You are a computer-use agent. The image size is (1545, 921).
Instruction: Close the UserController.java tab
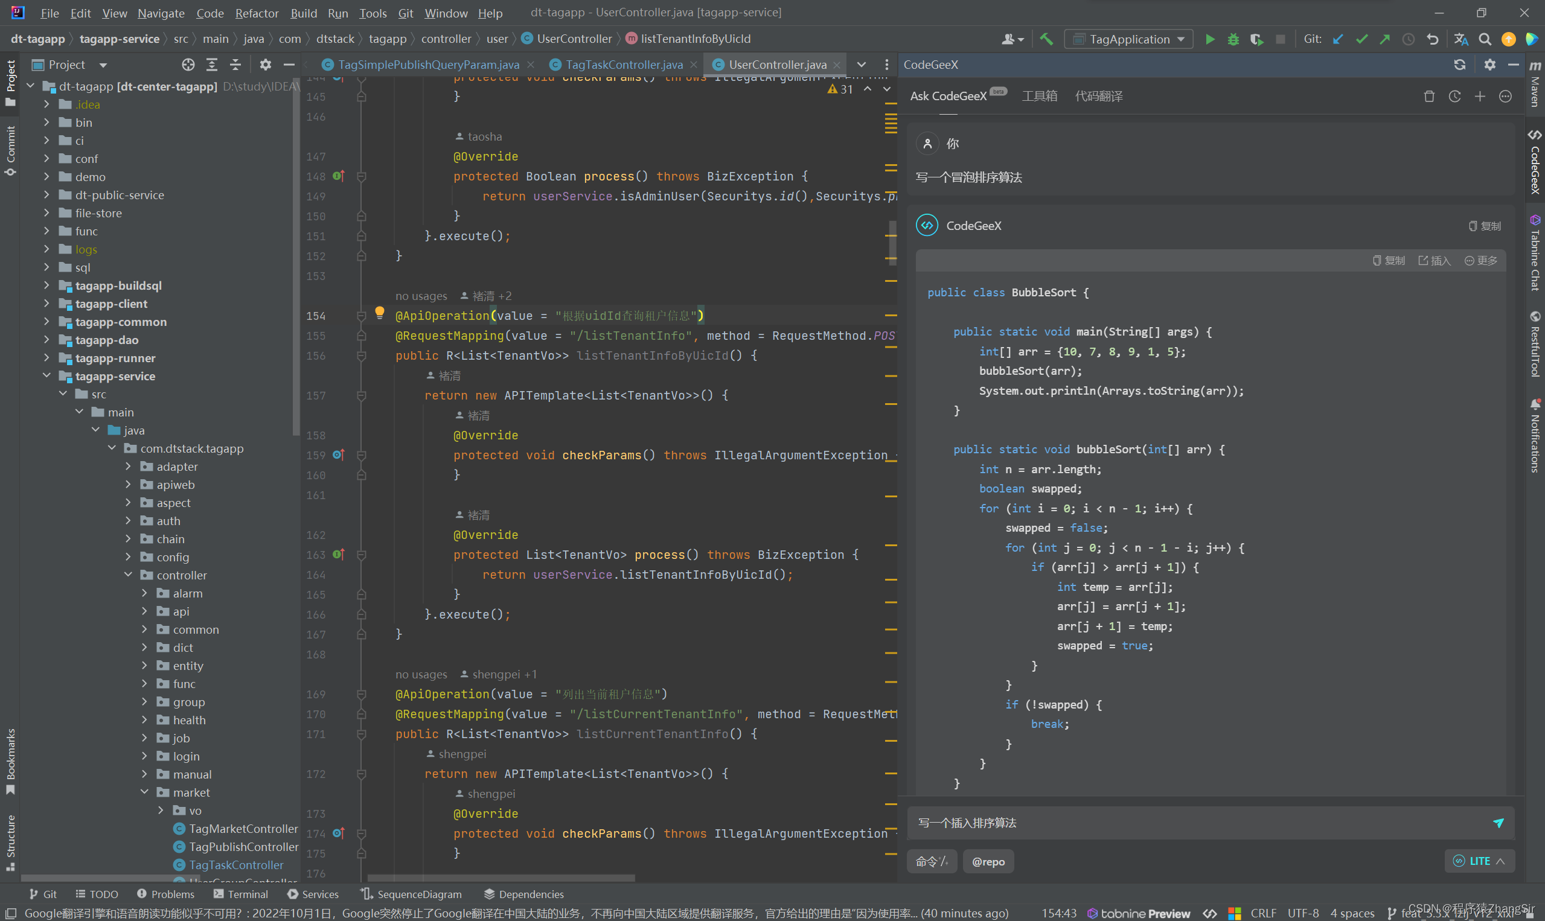pyautogui.click(x=837, y=65)
